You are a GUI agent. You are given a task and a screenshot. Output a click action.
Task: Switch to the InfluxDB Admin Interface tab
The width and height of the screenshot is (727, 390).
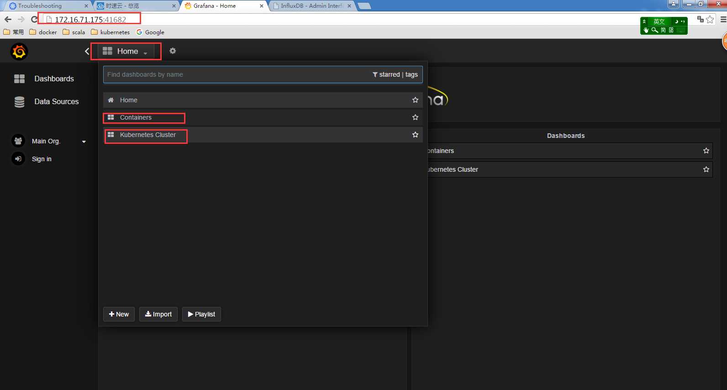312,6
